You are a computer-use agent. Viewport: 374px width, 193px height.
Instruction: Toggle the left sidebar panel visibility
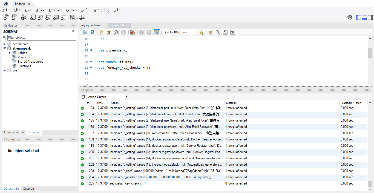tap(358, 18)
